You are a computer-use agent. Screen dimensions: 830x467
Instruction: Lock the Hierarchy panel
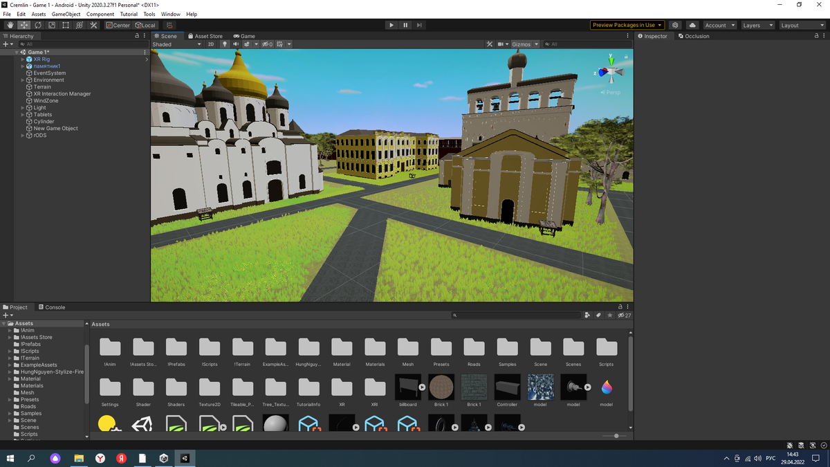click(137, 36)
